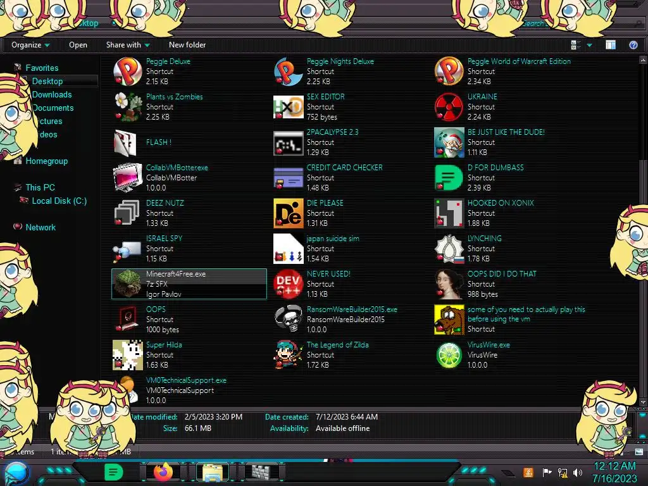This screenshot has height=486, width=648.
Task: Select the VirusWire.exe lime icon
Action: [449, 355]
